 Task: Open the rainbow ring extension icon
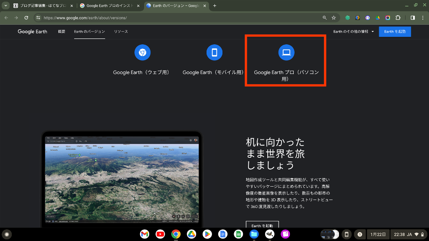[388, 18]
